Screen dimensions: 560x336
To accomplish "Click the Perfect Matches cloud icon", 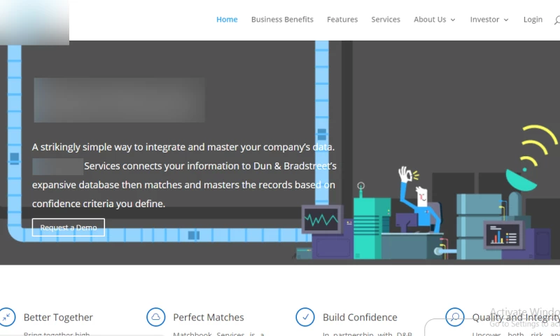I will pos(155,316).
